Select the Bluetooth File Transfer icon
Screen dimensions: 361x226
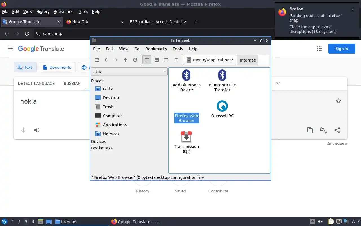point(222,81)
